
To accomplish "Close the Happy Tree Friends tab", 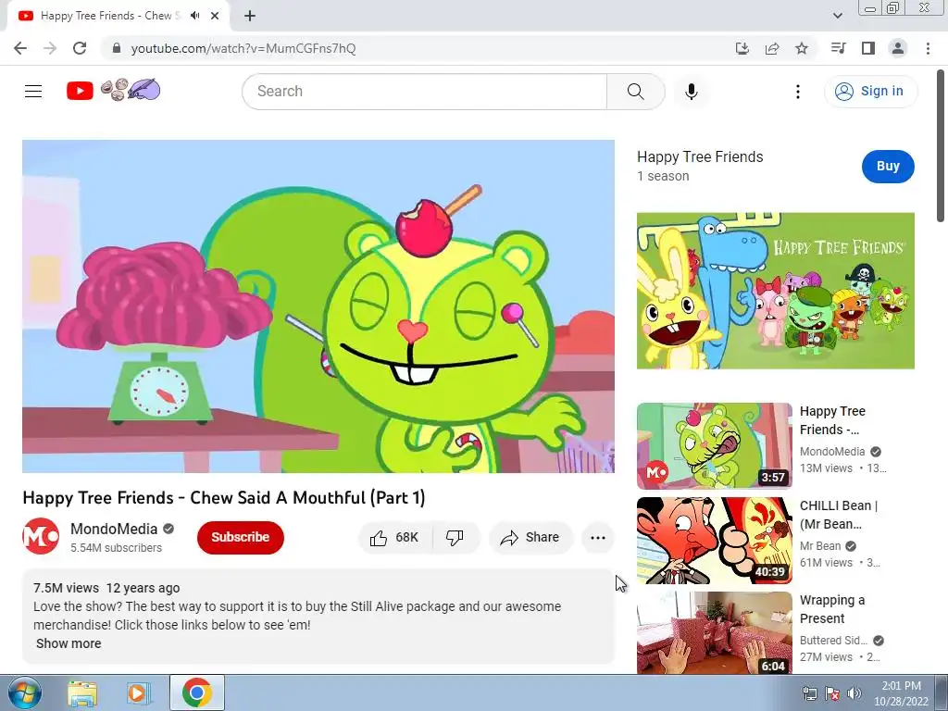I will (x=215, y=16).
